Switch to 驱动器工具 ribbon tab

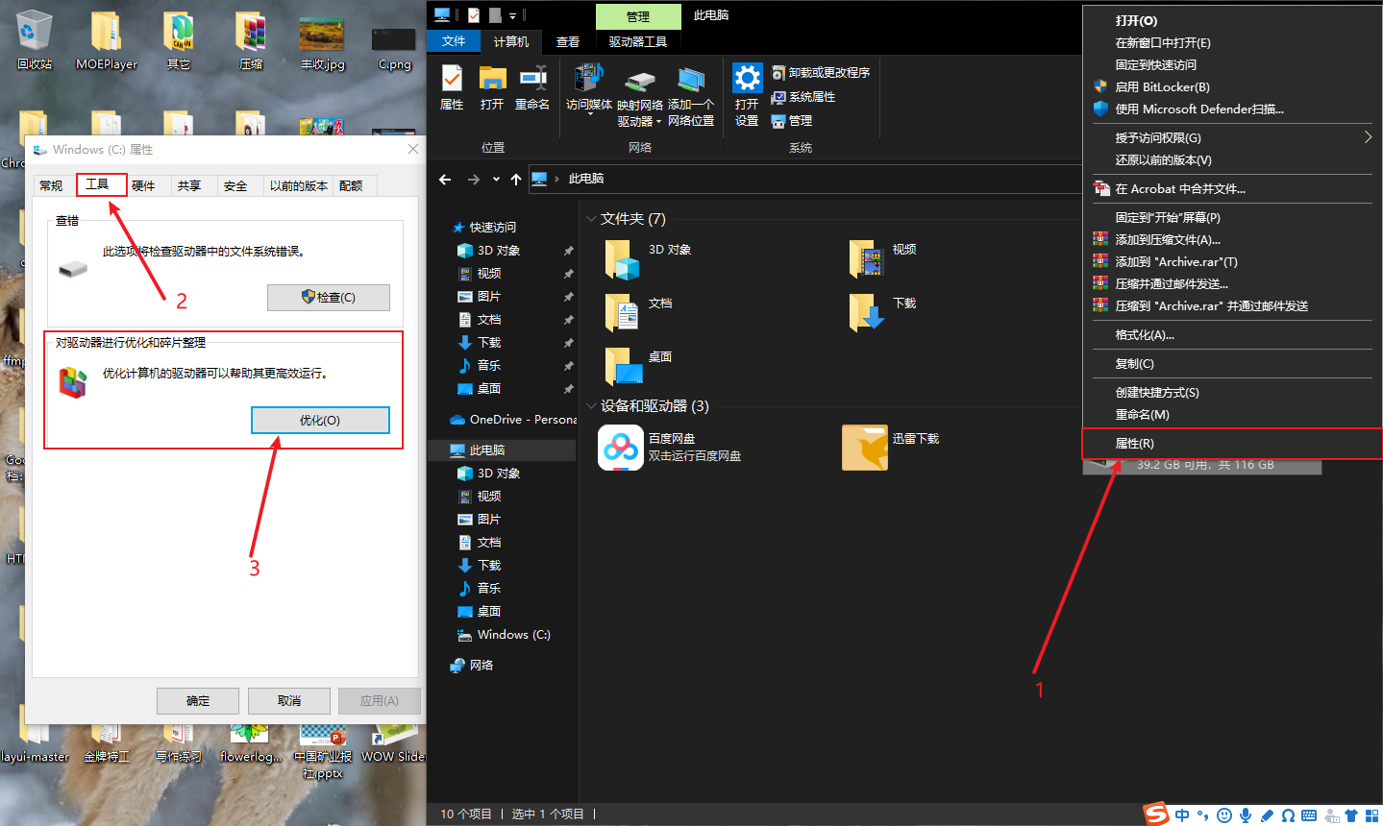638,41
